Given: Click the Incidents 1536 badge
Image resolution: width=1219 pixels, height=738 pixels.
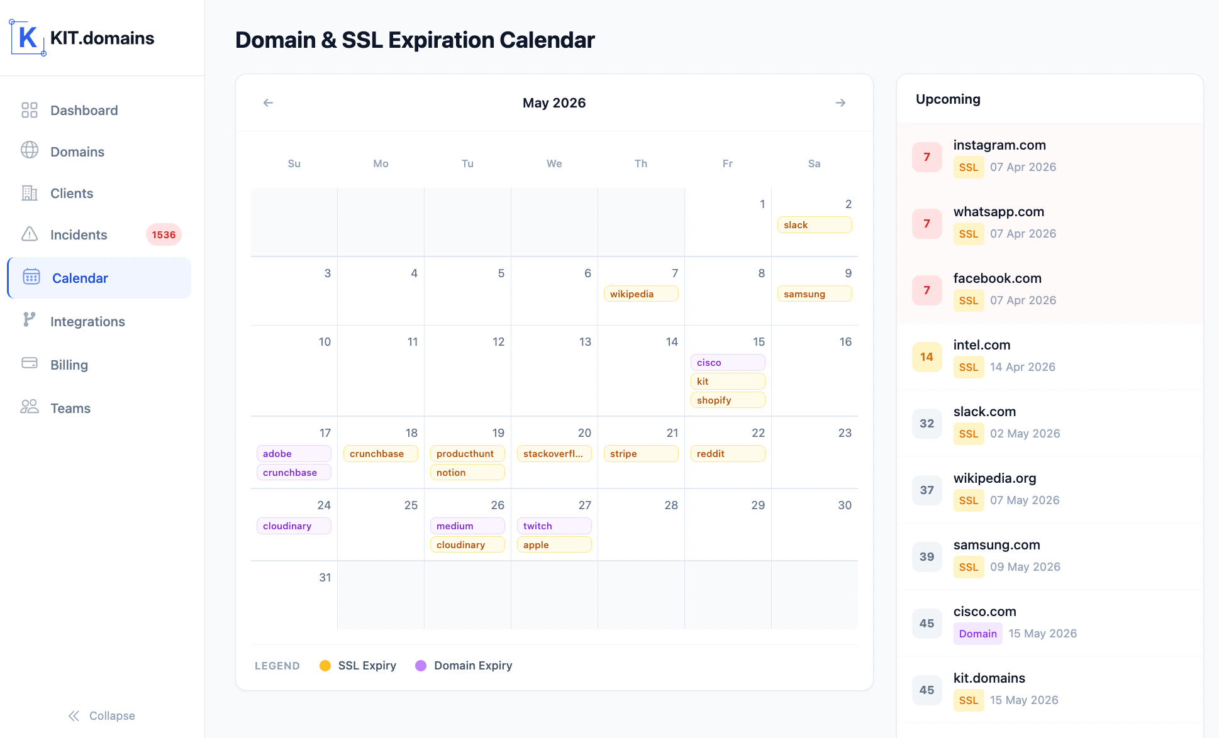Looking at the screenshot, I should tap(163, 234).
